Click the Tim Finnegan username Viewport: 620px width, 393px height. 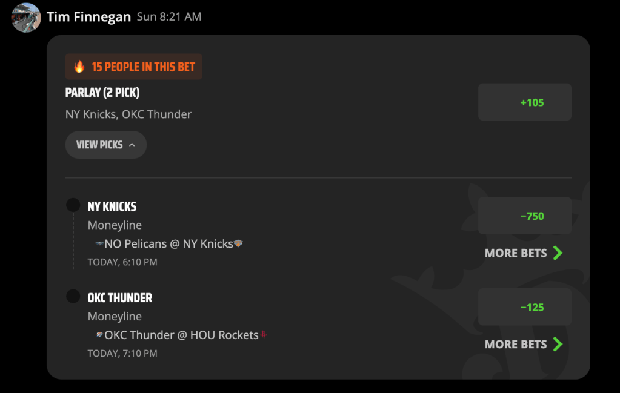click(88, 16)
